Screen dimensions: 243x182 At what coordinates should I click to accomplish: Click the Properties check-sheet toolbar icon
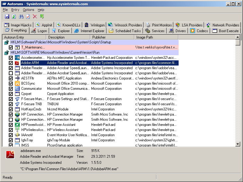coord(28,17)
